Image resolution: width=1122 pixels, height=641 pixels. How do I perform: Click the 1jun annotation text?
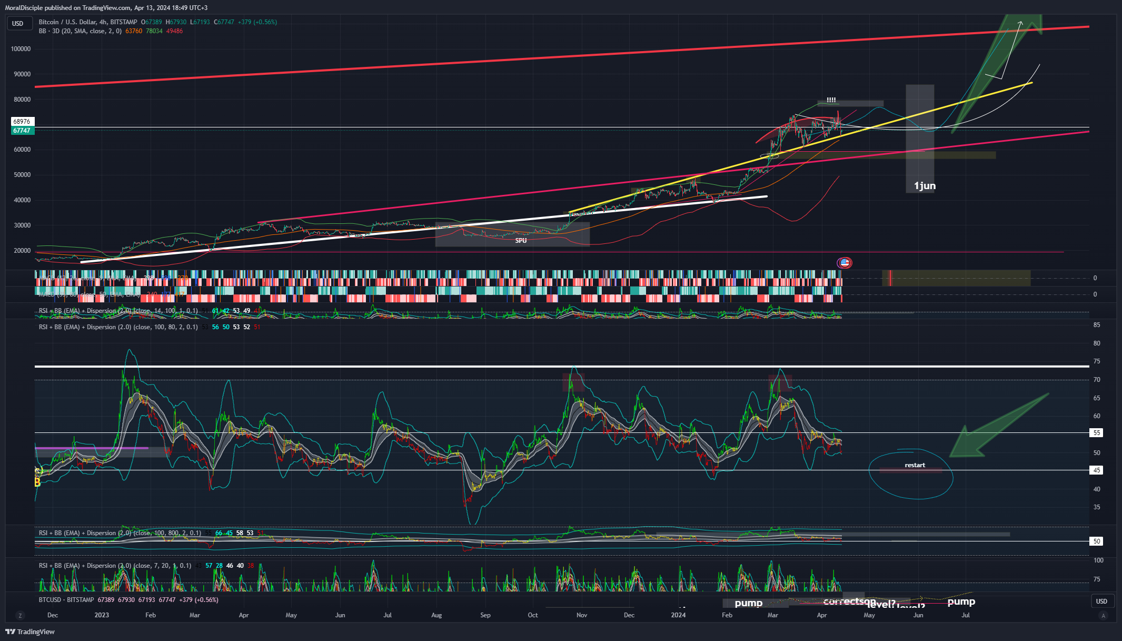click(x=925, y=186)
